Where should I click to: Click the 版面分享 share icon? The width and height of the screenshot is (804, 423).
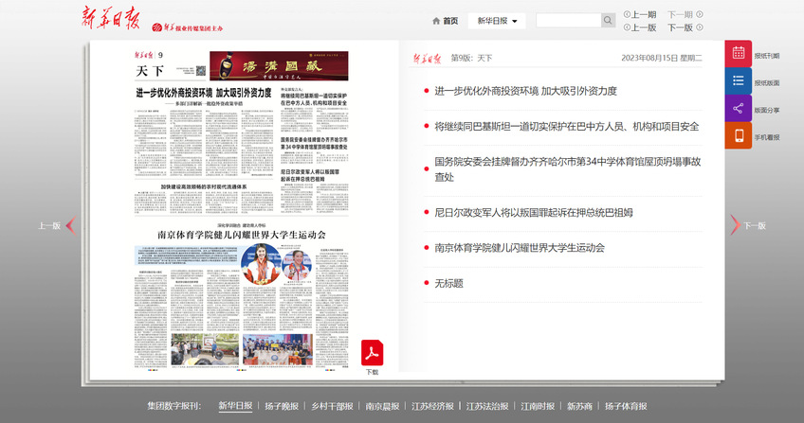tap(739, 109)
